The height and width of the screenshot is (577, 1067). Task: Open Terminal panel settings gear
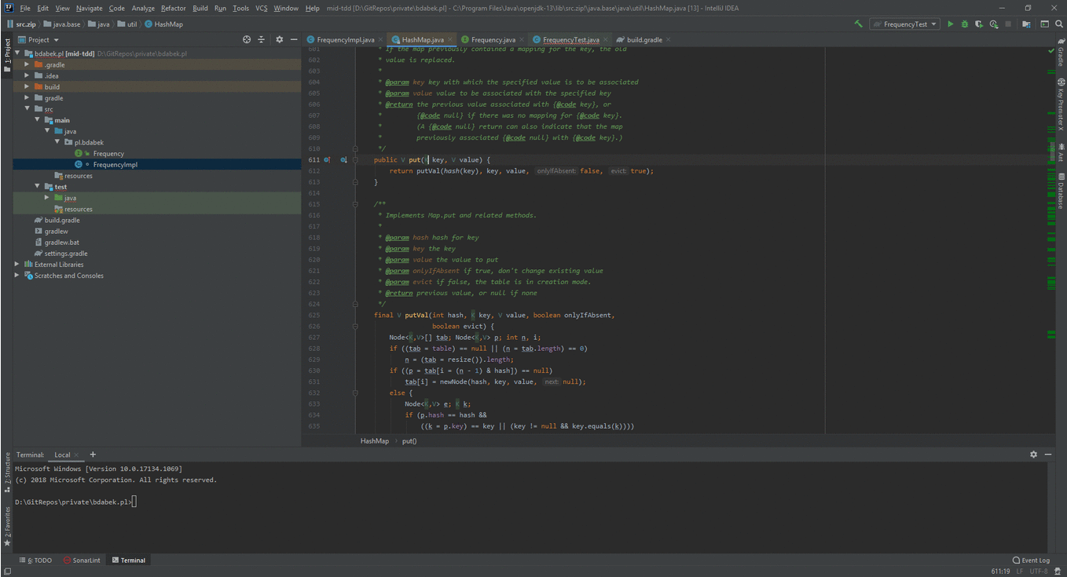(x=1034, y=455)
